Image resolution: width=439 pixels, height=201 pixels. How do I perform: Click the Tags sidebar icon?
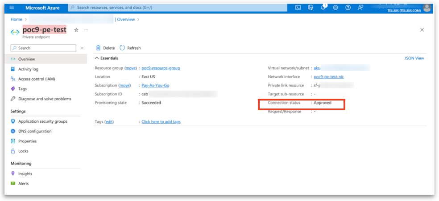[12, 89]
